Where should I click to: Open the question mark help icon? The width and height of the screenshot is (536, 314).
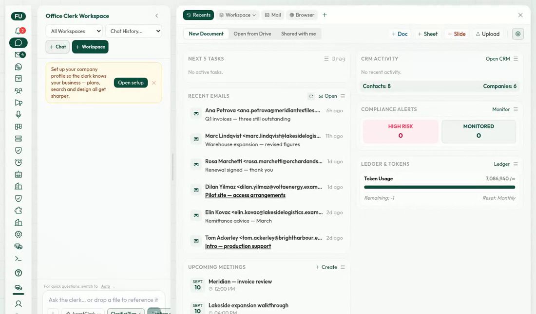19,273
